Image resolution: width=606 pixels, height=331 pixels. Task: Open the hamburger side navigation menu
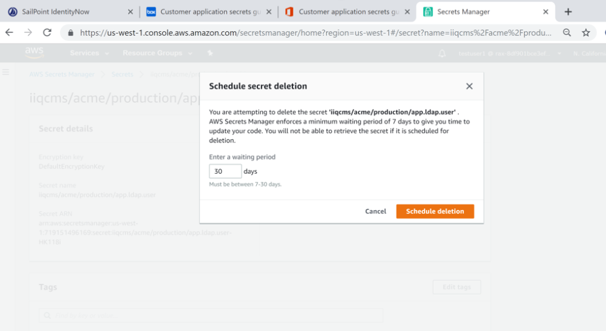[6, 73]
